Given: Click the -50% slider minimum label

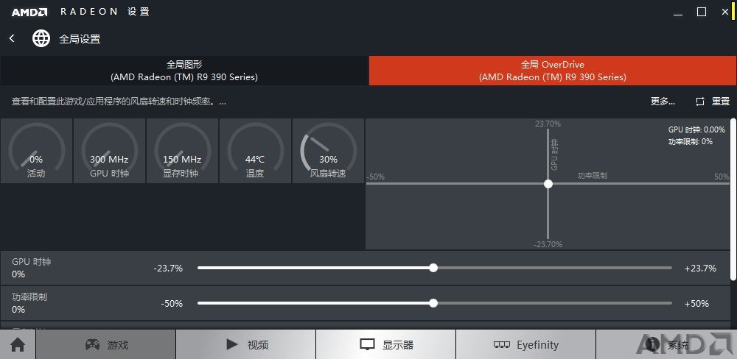Looking at the screenshot, I should pos(172,304).
